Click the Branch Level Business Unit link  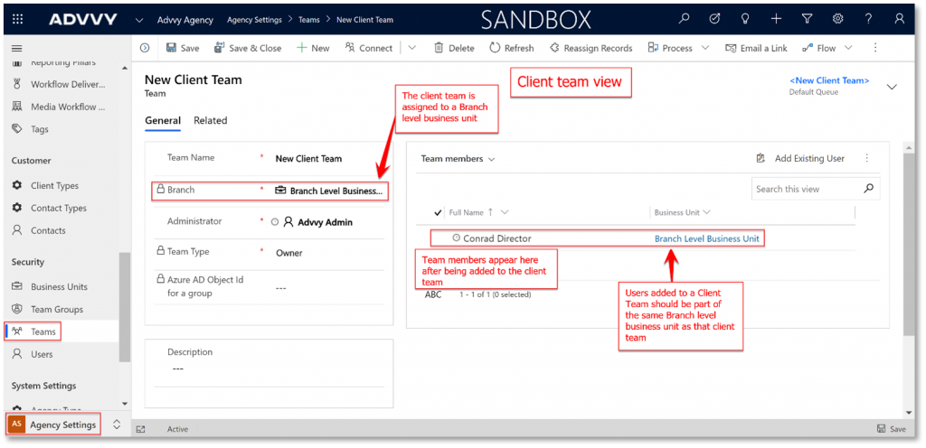tap(706, 238)
